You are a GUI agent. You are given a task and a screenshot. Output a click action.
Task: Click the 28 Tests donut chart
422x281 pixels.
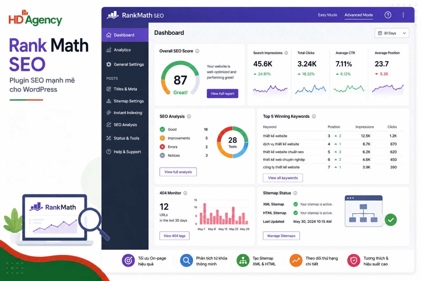point(233,142)
